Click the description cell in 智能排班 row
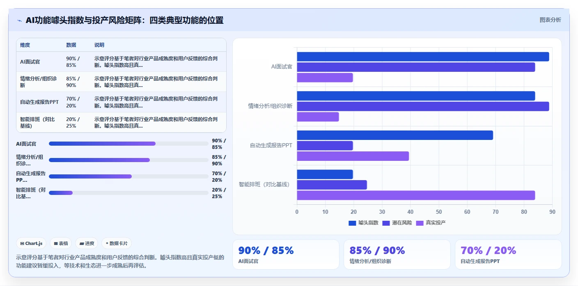Image resolution: width=578 pixels, height=286 pixels. point(156,122)
